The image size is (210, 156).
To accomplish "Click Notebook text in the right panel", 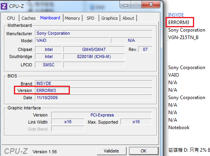I will click(x=179, y=128).
